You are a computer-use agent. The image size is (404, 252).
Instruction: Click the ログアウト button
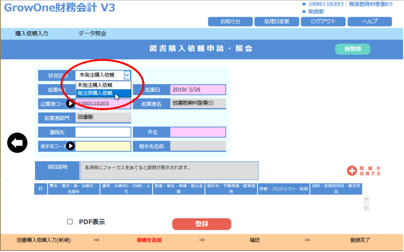point(323,22)
